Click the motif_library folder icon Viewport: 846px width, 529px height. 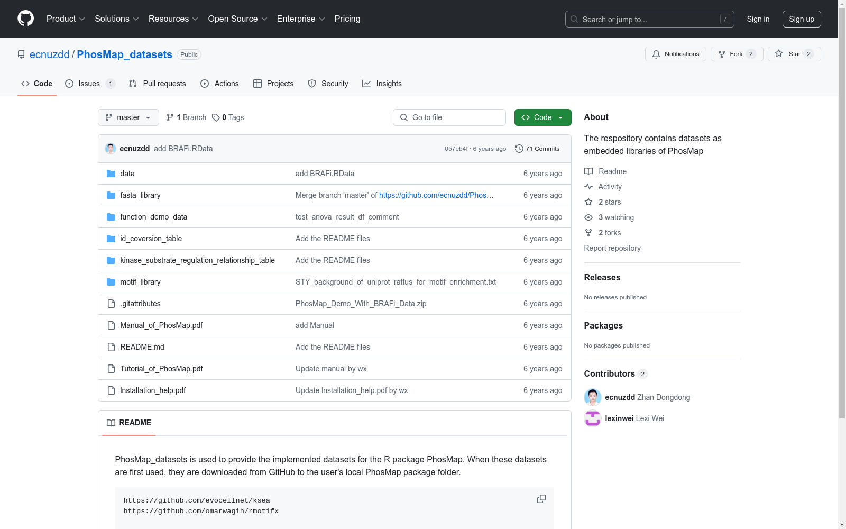[x=111, y=282]
